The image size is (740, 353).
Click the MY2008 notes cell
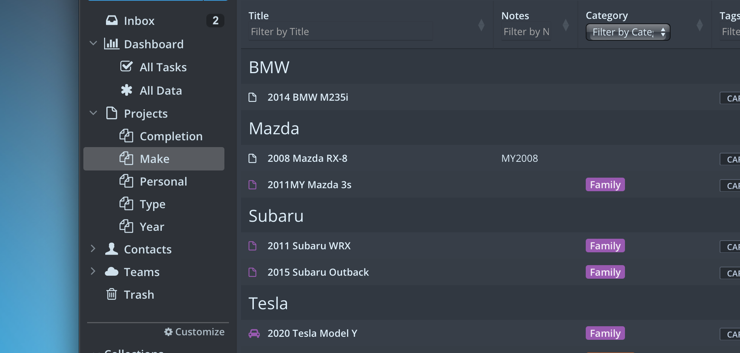[520, 158]
